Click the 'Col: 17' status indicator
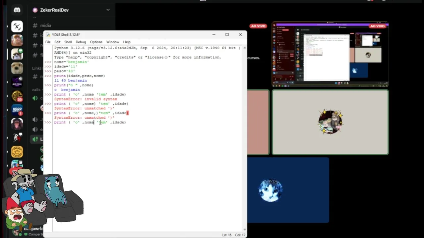This screenshot has height=238, width=424. (x=240, y=235)
